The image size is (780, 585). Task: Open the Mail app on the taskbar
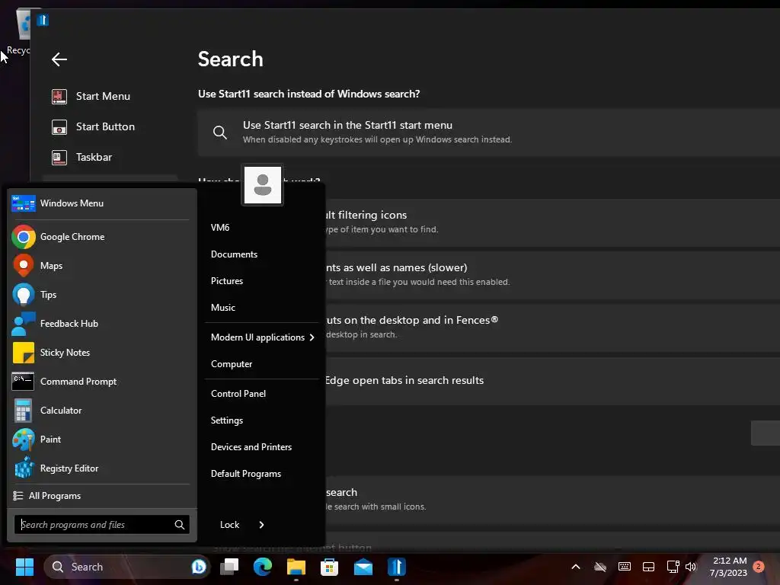click(363, 567)
